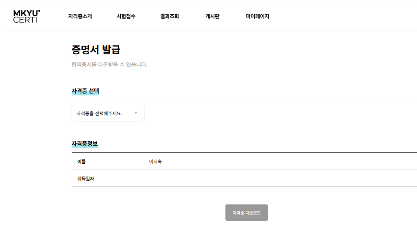This screenshot has height=237, width=417.
Task: Go to the 시험접수 menu
Action: (126, 16)
